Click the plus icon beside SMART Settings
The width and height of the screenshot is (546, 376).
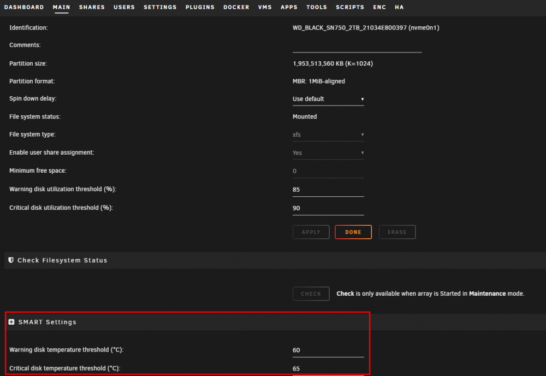11,322
